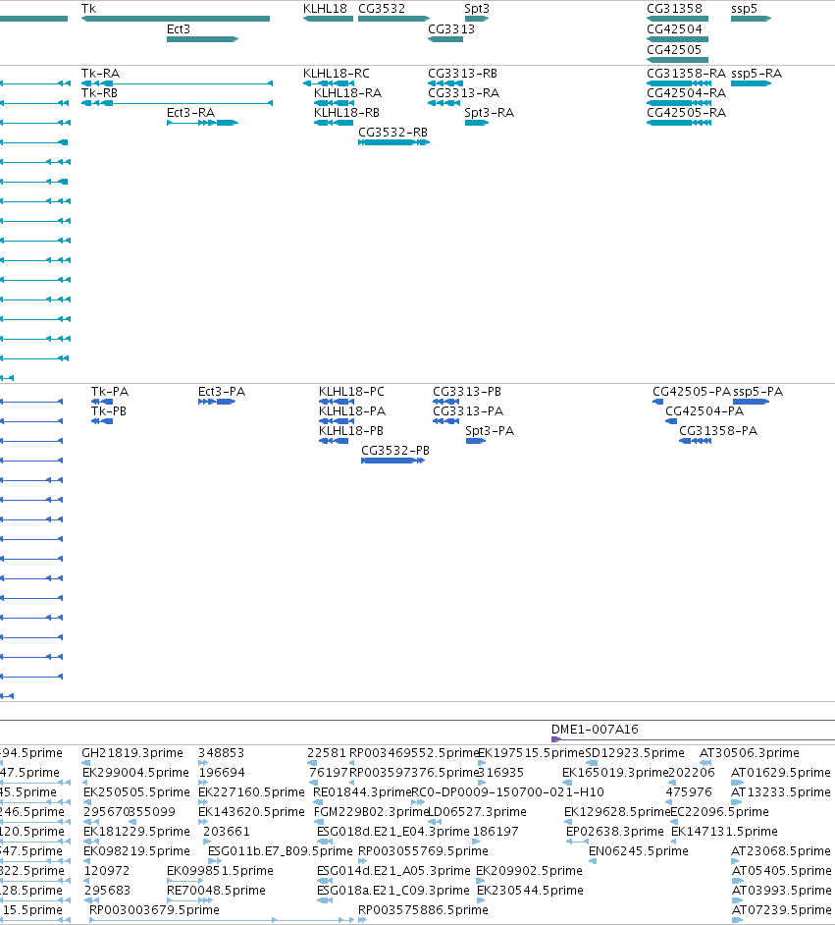835x925 pixels.
Task: Select the ssp5-PA protein label
Action: click(757, 392)
